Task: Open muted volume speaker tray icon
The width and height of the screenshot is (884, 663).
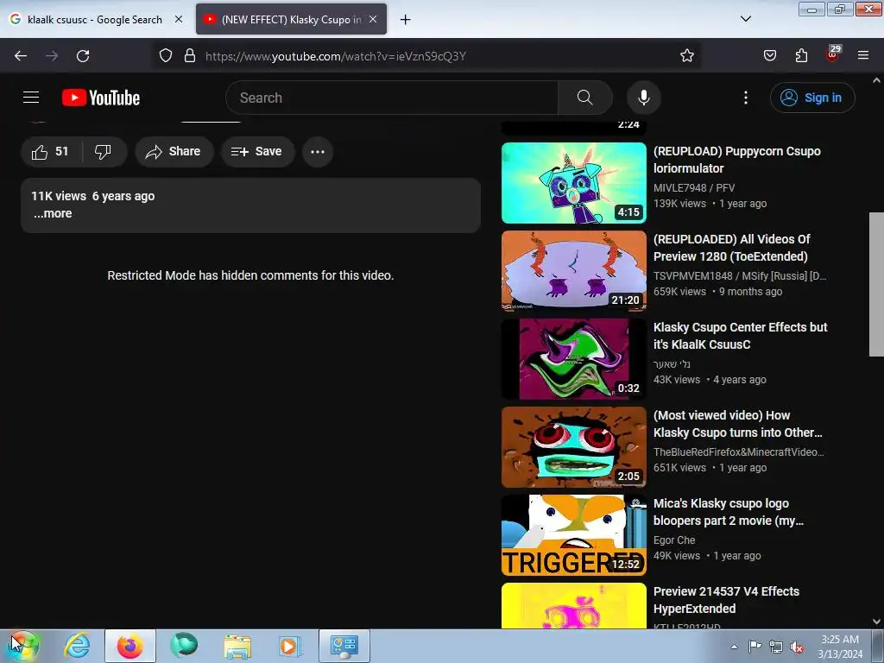Action: tap(797, 647)
